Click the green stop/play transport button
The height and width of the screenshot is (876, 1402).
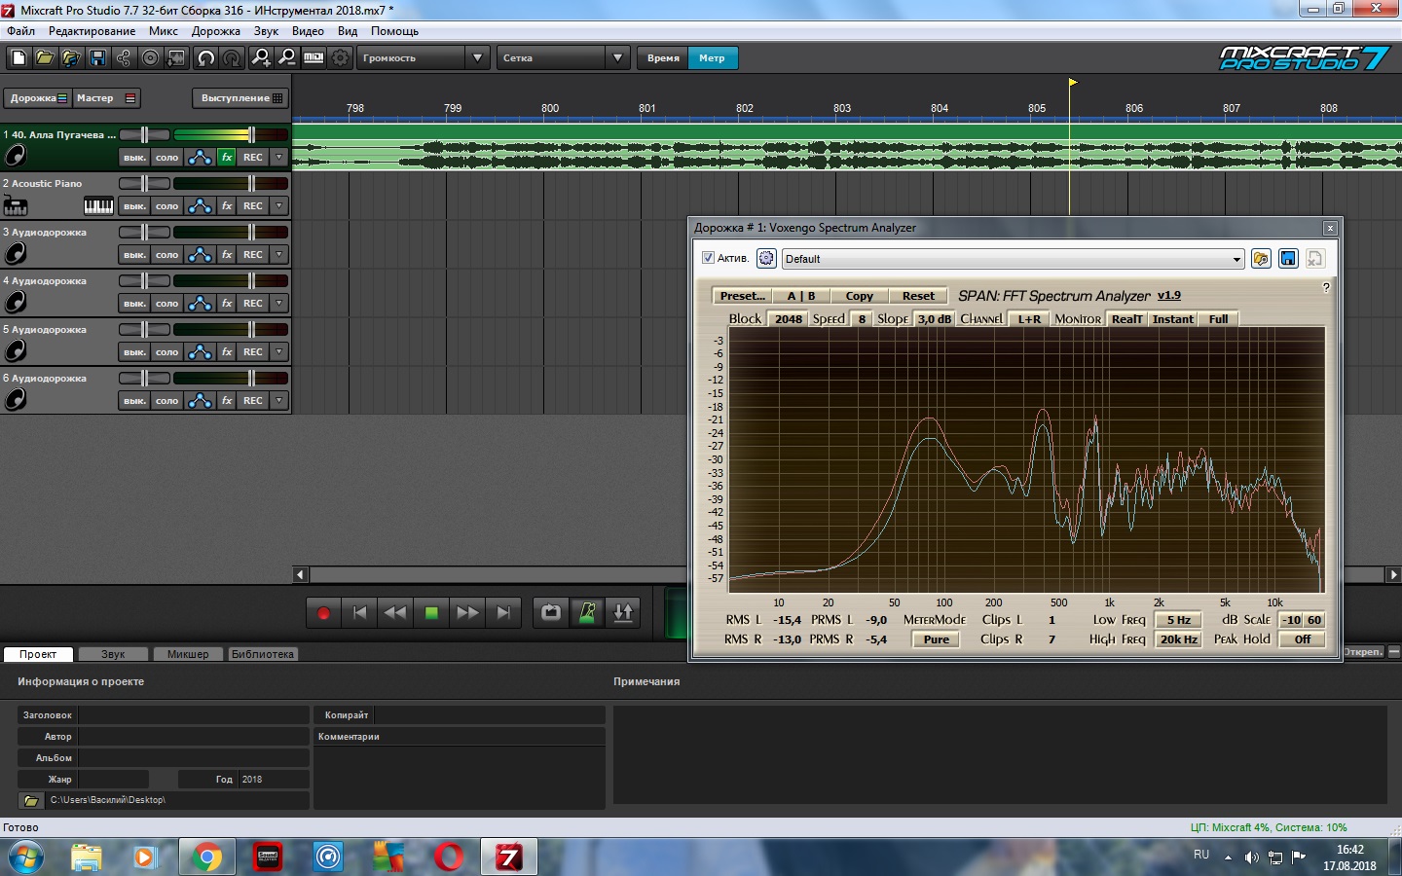pyautogui.click(x=431, y=613)
